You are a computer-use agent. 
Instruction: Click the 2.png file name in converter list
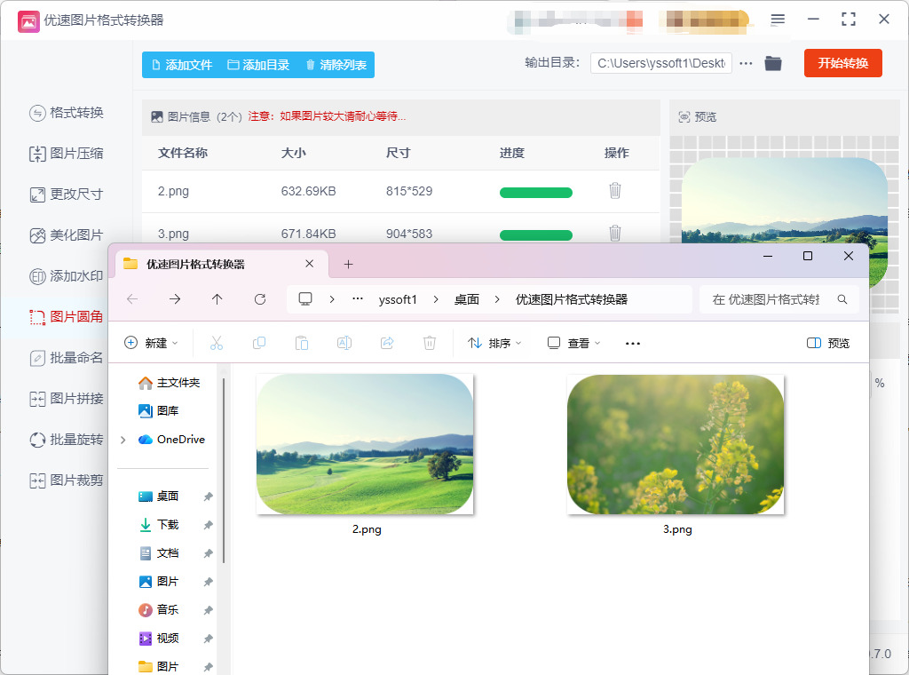pyautogui.click(x=173, y=191)
